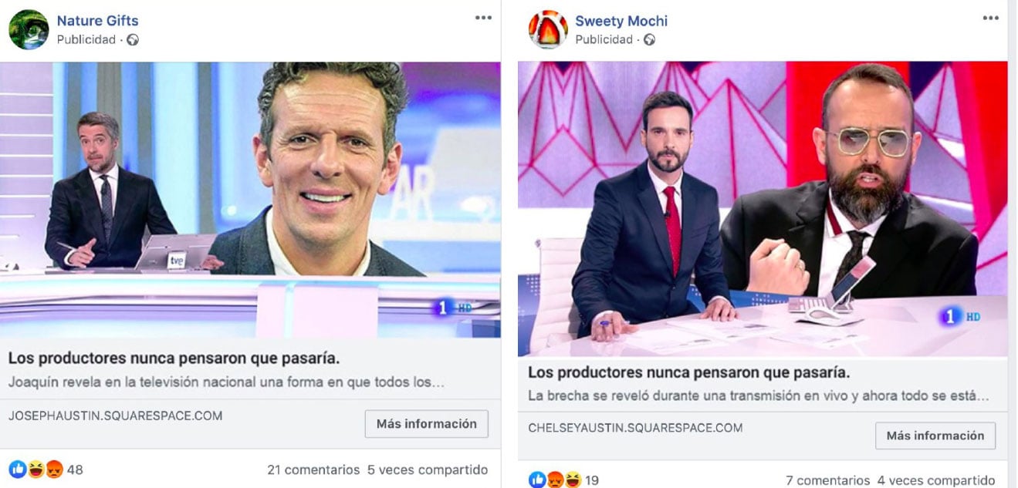Click haha reaction icon on Nature Gifts post

[36, 469]
